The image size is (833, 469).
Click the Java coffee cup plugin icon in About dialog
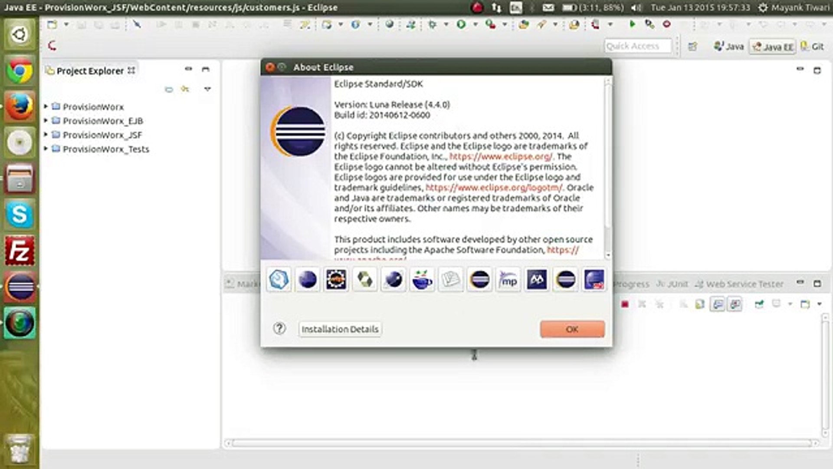point(422,280)
